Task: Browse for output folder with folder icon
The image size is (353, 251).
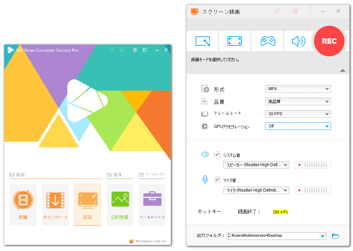Action: coord(335,236)
